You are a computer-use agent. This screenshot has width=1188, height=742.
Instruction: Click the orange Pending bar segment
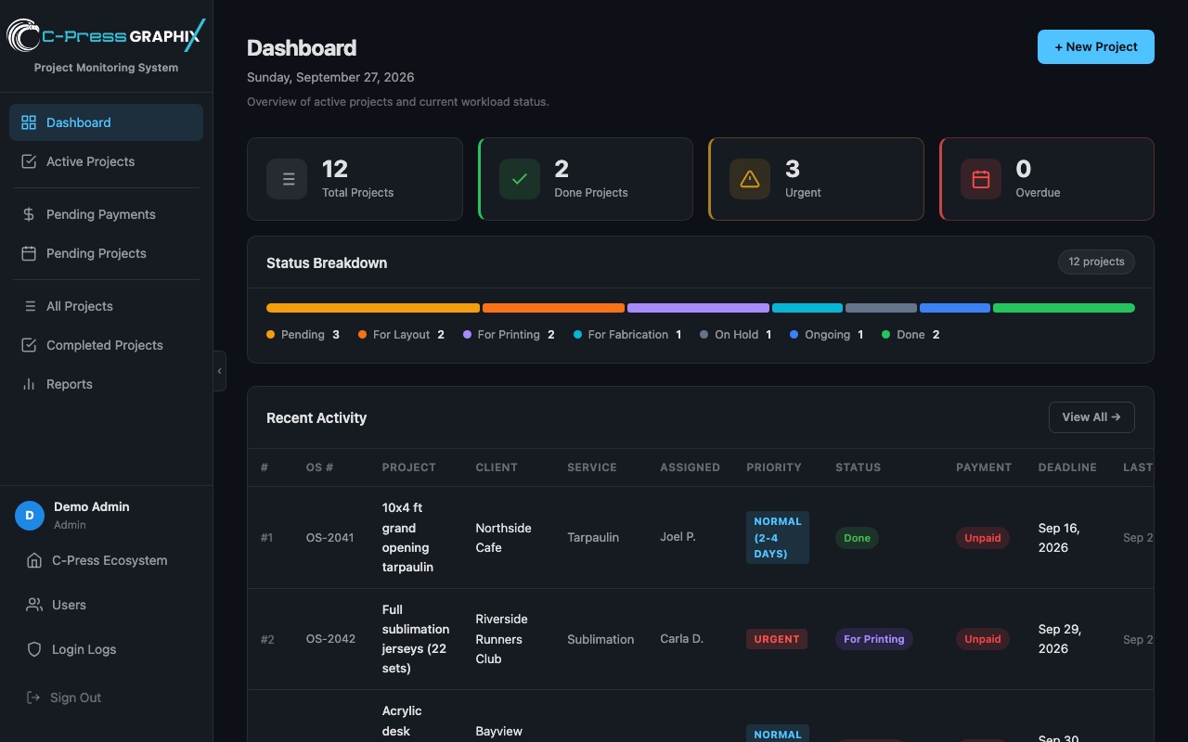pyautogui.click(x=373, y=308)
